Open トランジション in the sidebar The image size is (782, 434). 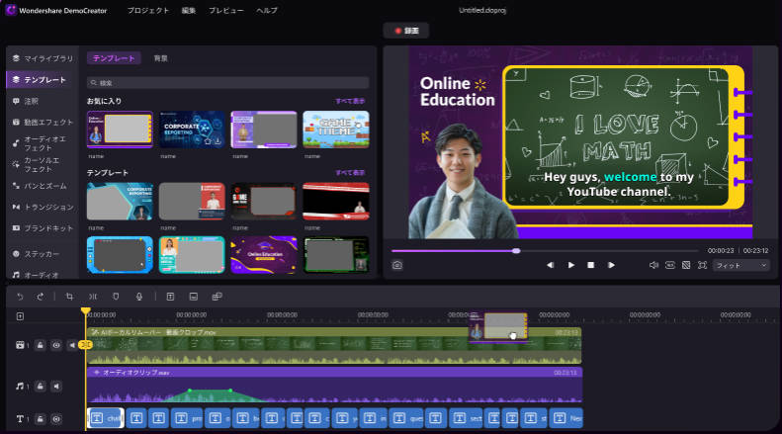(x=43, y=207)
